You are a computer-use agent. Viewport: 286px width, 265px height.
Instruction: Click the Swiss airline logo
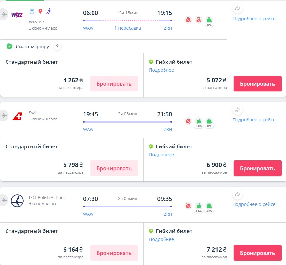click(17, 116)
